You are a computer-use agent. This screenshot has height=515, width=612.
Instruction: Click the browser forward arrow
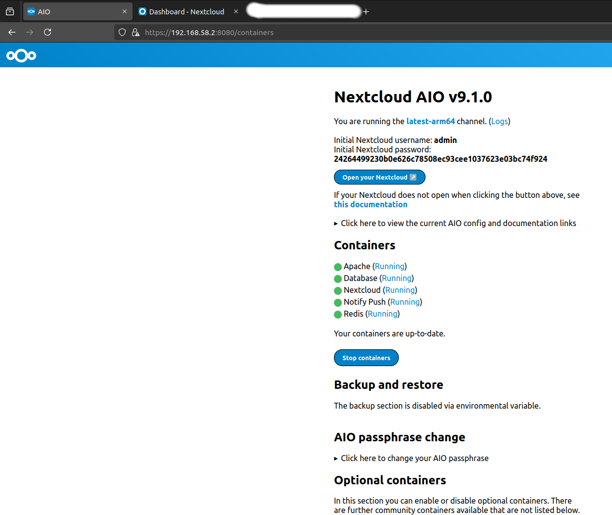(x=29, y=32)
